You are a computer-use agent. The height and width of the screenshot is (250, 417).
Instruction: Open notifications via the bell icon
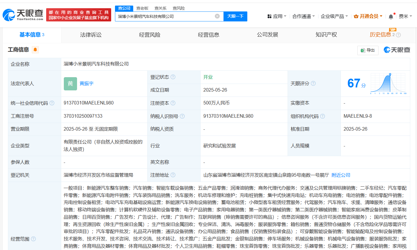coord(391,16)
